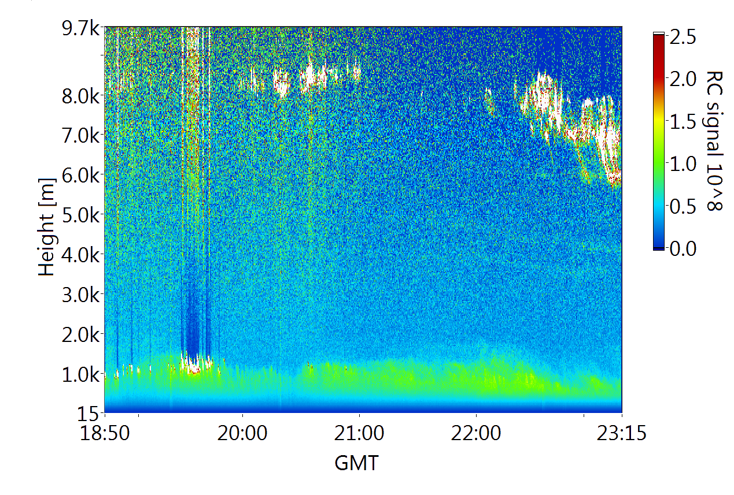Select the 23:15 end time label
This screenshot has width=734, height=495.
click(621, 433)
